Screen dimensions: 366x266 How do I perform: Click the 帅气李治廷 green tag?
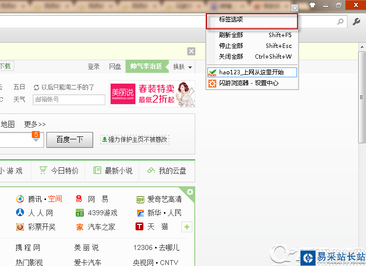pyautogui.click(x=146, y=66)
